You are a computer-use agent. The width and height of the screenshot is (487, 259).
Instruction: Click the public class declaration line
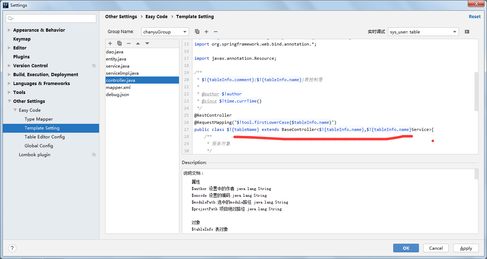(x=314, y=129)
